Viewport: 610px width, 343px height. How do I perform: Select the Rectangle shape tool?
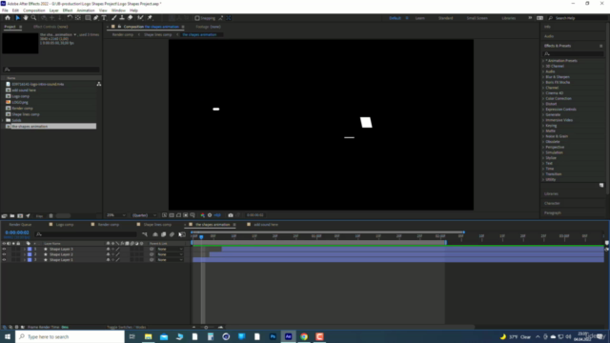tap(88, 18)
